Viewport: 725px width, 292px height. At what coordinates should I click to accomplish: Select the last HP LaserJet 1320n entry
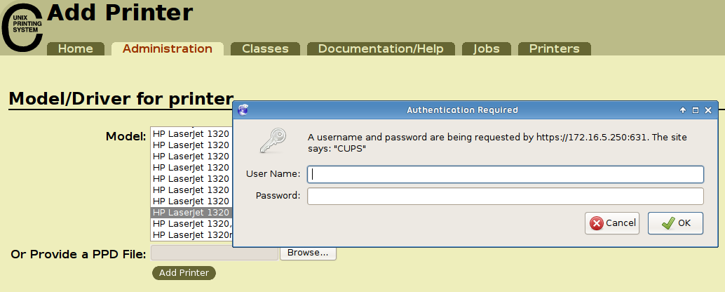click(x=191, y=235)
